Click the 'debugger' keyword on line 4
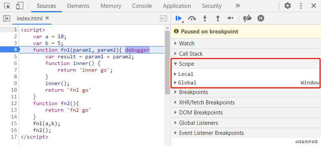This screenshot has height=146, width=321. (x=137, y=50)
